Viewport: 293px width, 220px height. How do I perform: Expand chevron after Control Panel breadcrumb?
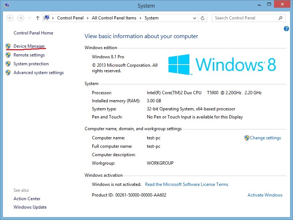click(x=88, y=18)
